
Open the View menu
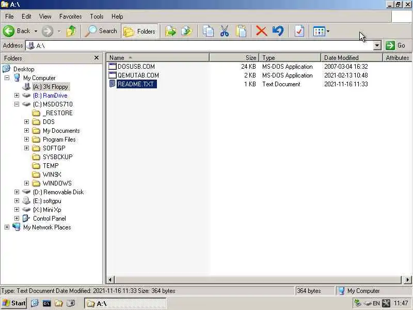[45, 17]
